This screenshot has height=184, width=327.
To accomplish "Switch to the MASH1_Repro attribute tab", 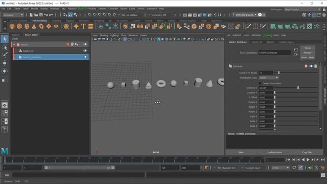I will (x=286, y=42).
